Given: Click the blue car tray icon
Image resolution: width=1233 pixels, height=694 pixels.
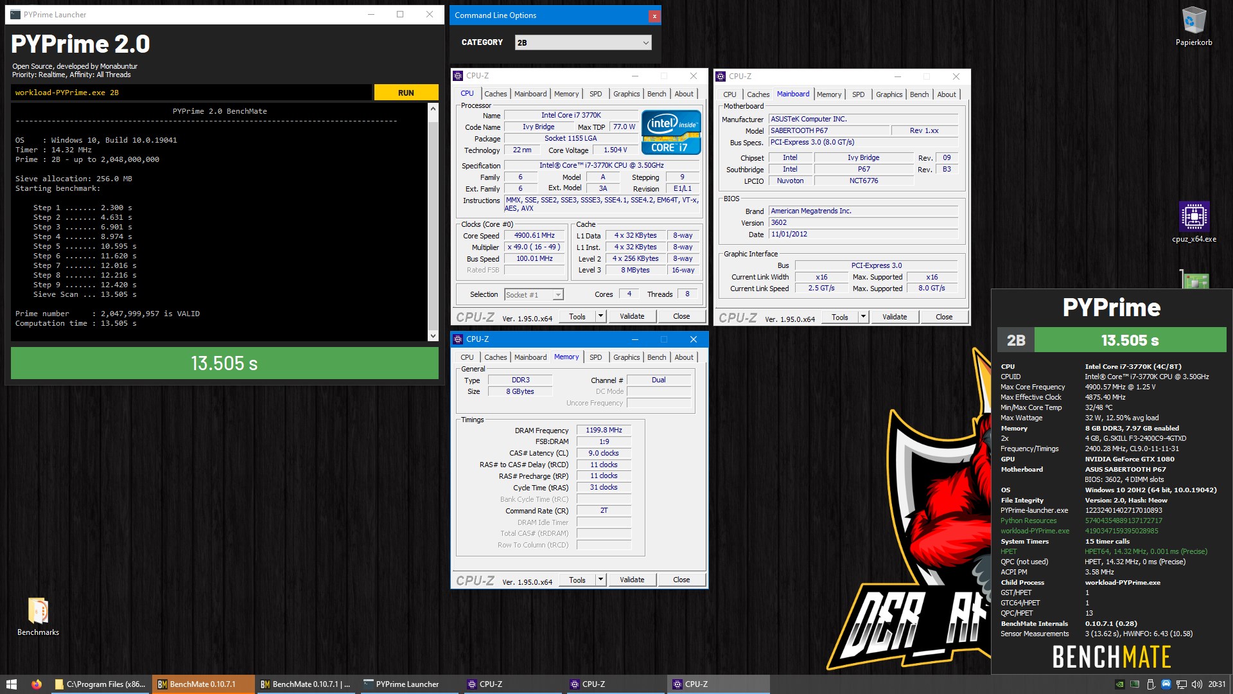Looking at the screenshot, I should click(x=1166, y=684).
